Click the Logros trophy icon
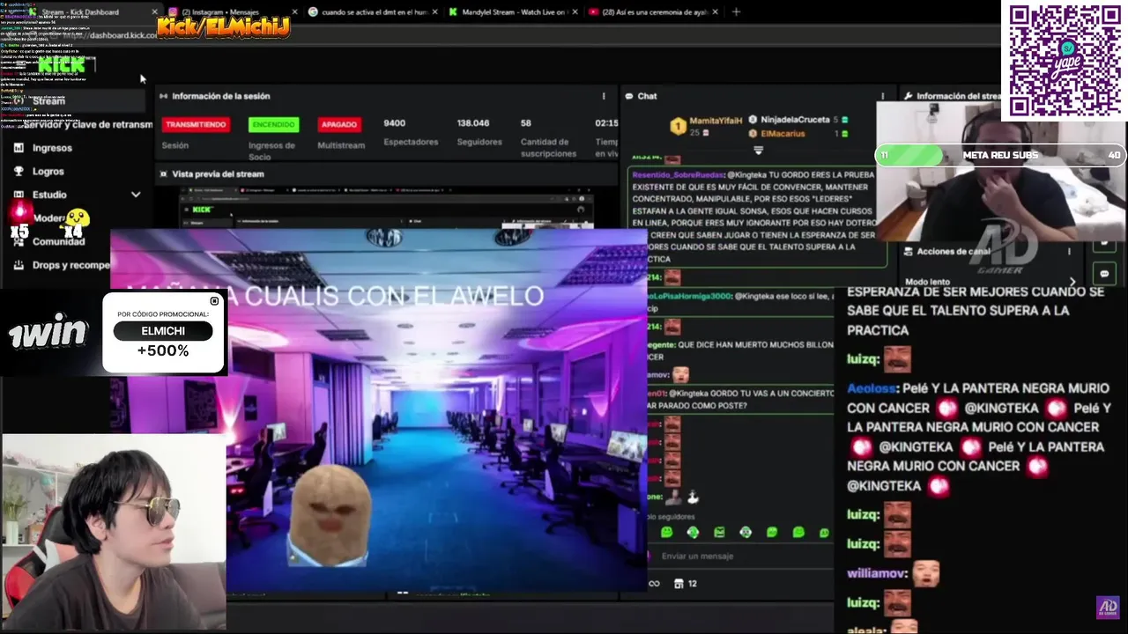1128x634 pixels. tap(19, 172)
